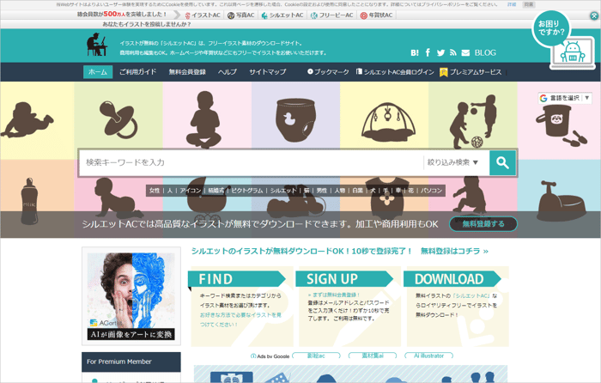Open the 年賀状AC site link

pos(376,15)
